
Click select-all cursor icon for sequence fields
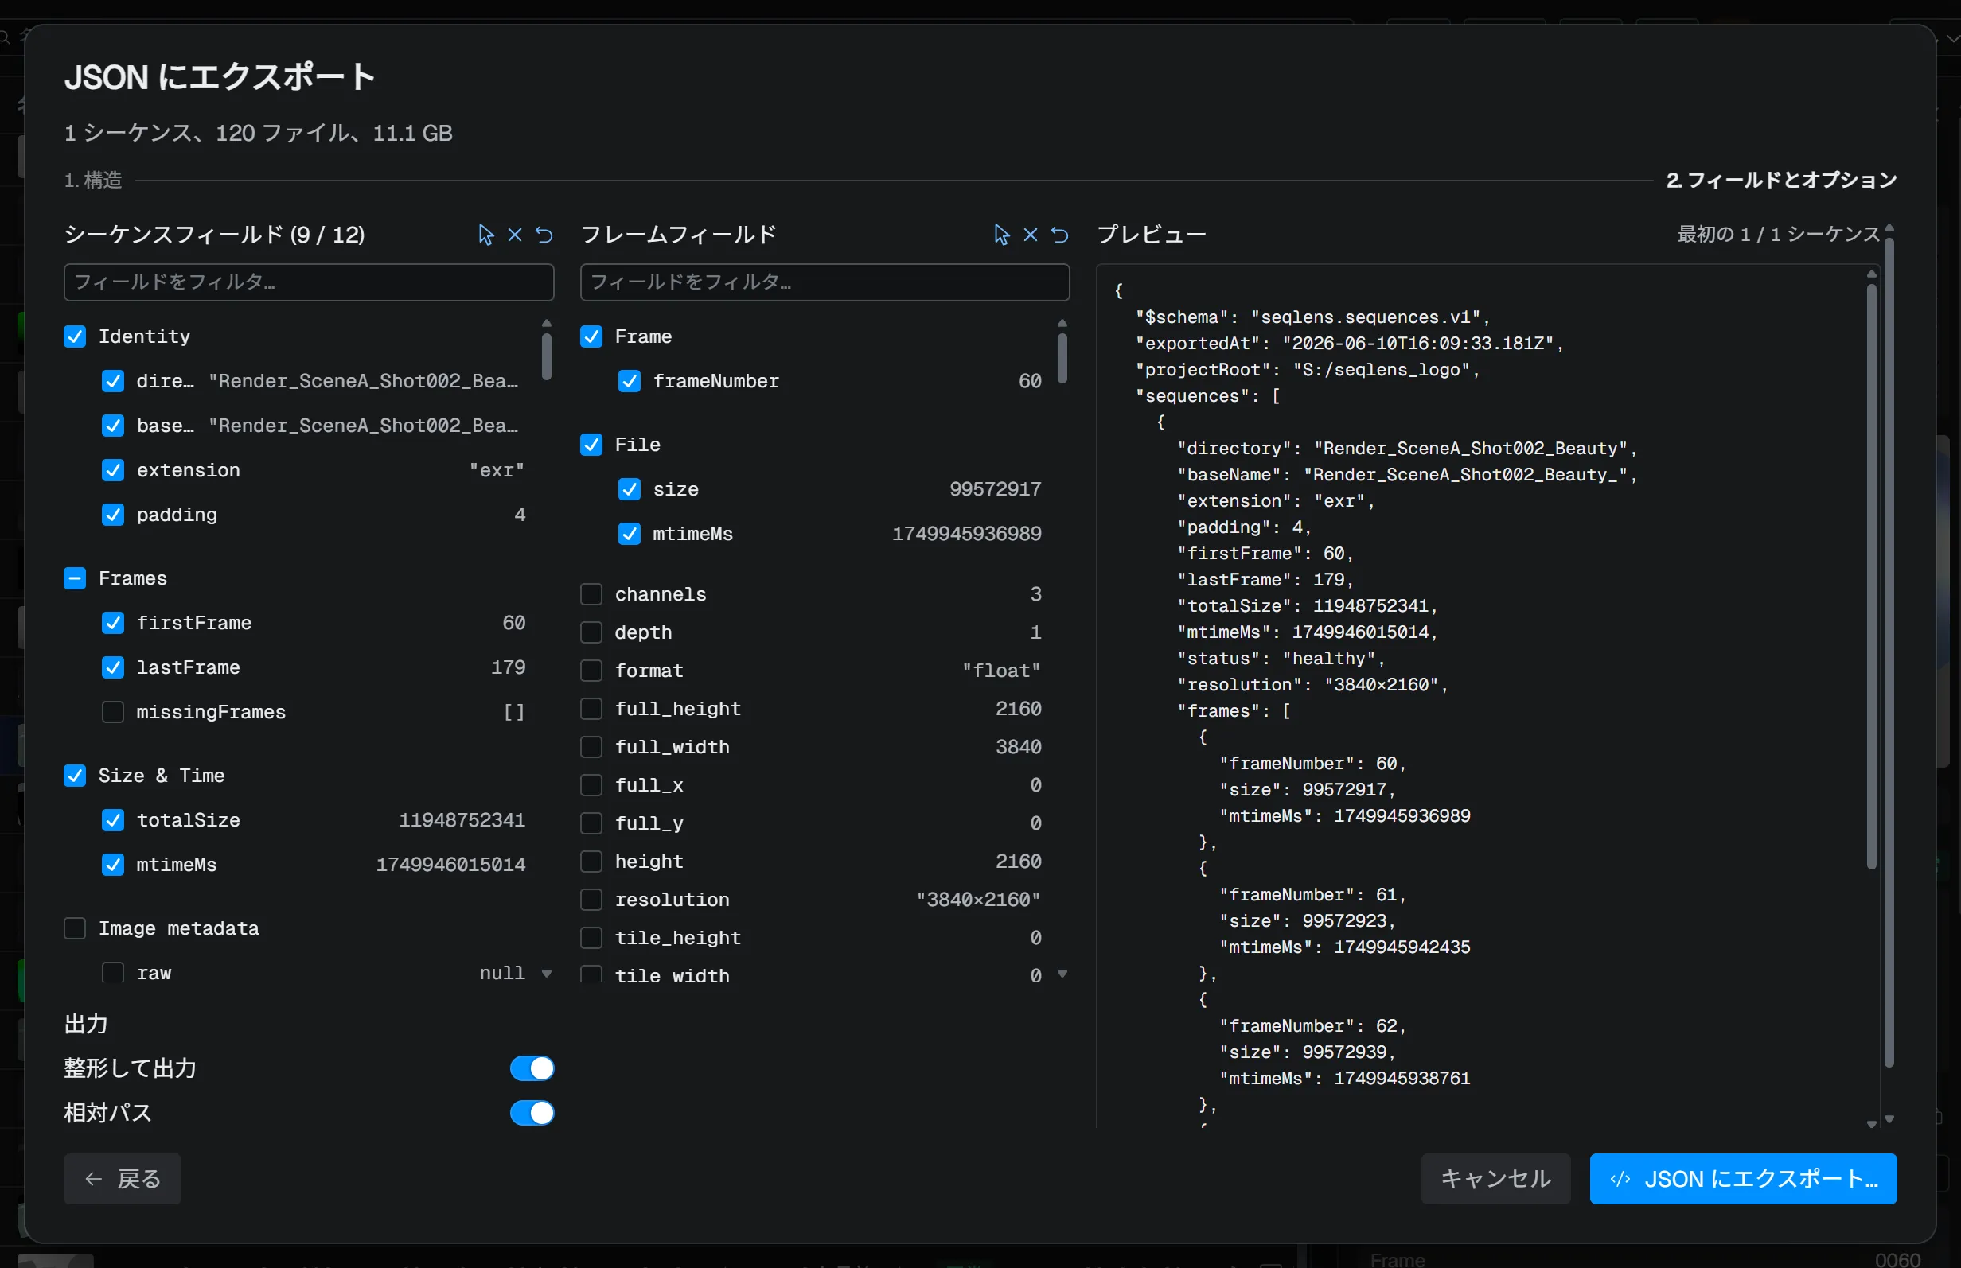[x=486, y=235]
